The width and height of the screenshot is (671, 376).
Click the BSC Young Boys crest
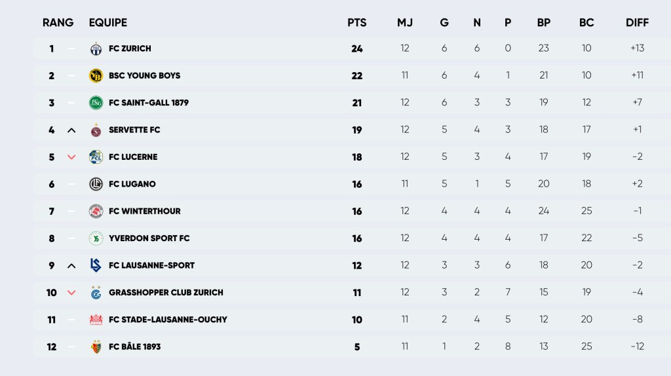pyautogui.click(x=96, y=75)
